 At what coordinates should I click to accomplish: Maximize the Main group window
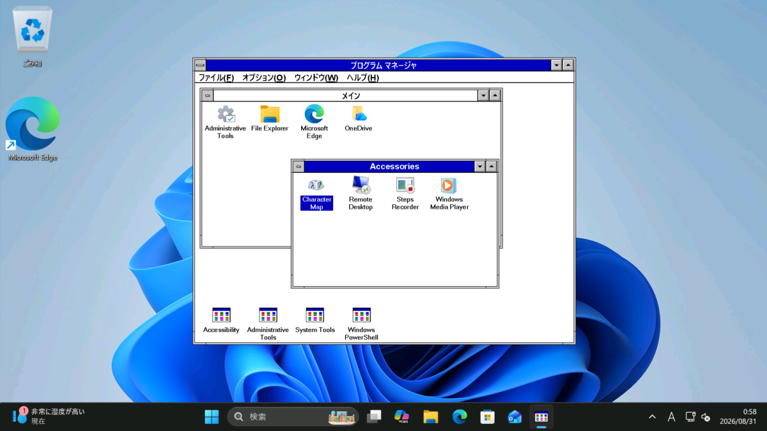coord(495,96)
